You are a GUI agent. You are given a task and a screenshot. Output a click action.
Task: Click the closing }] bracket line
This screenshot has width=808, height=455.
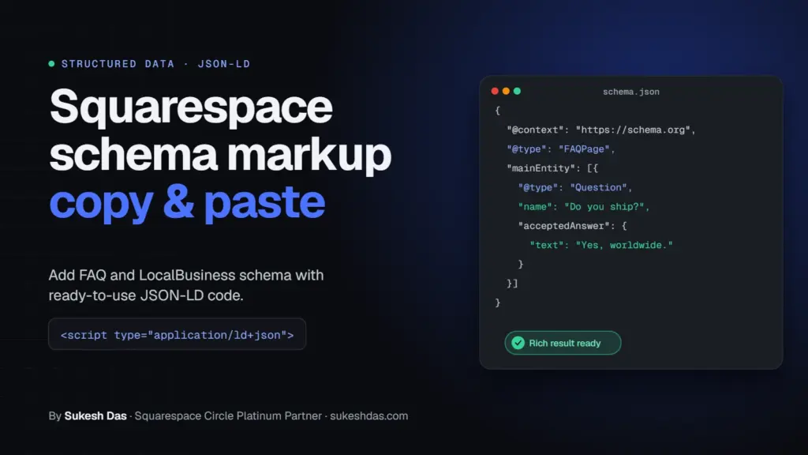512,284
